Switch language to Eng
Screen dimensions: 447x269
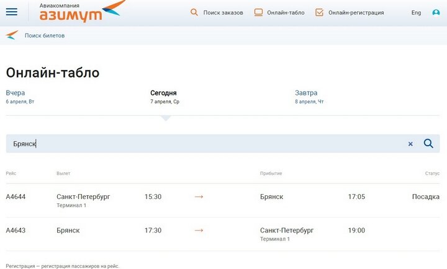coord(416,12)
